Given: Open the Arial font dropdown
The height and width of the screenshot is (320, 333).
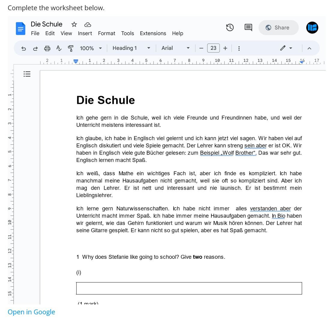Looking at the screenshot, I should point(175,48).
